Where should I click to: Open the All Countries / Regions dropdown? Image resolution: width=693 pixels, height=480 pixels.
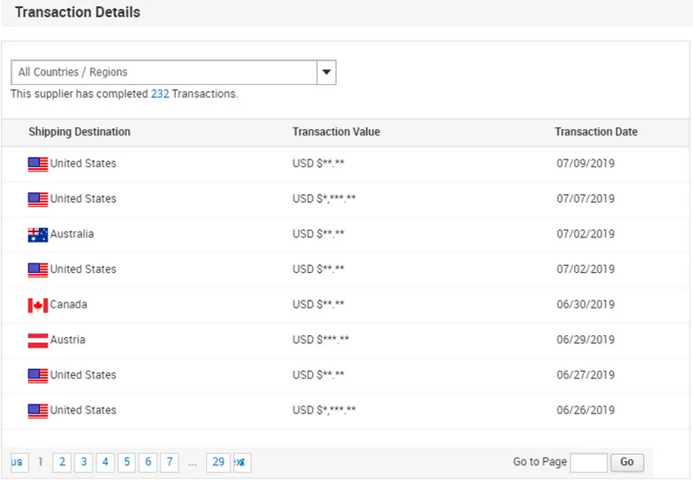click(x=164, y=73)
